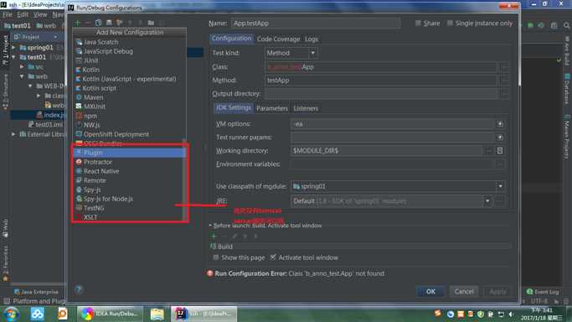This screenshot has height=322, width=572.
Task: Toggle Activate tool window checkbox
Action: [x=273, y=257]
